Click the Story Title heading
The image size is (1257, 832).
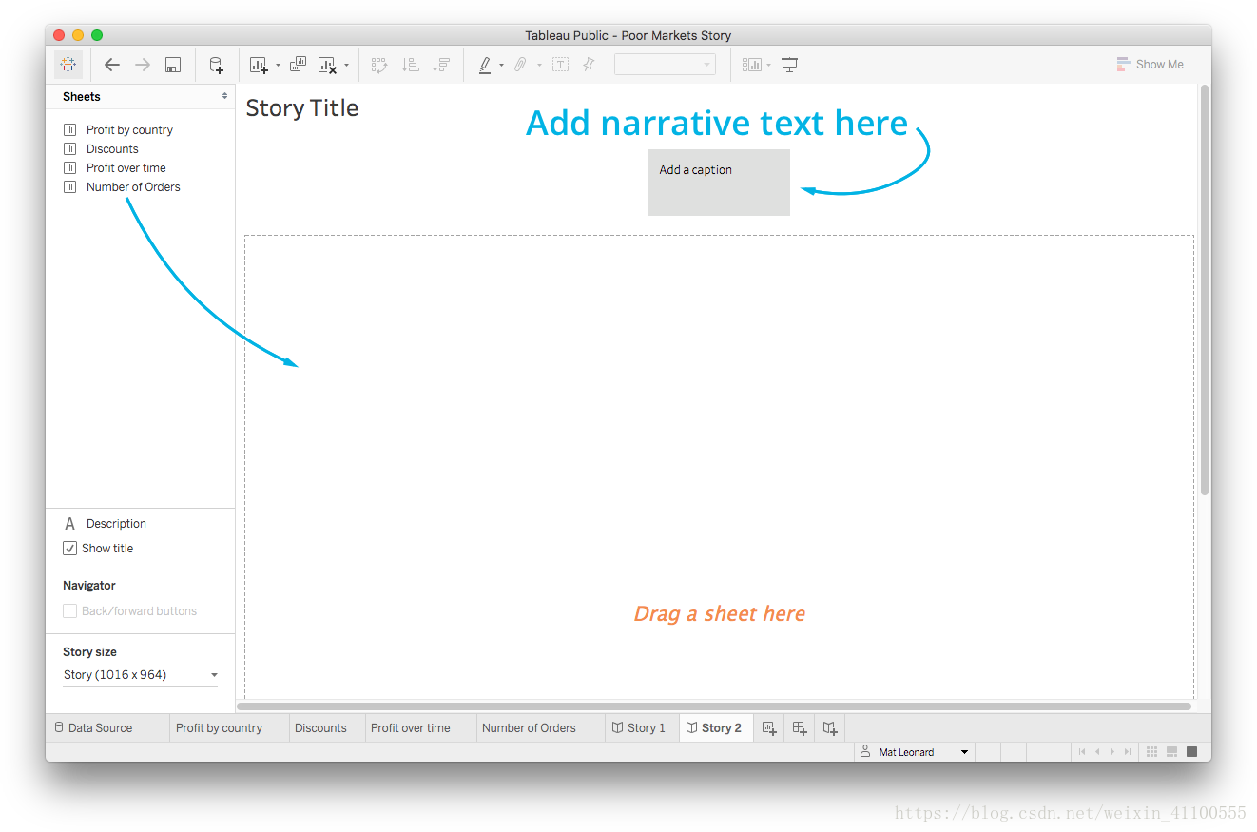point(302,108)
